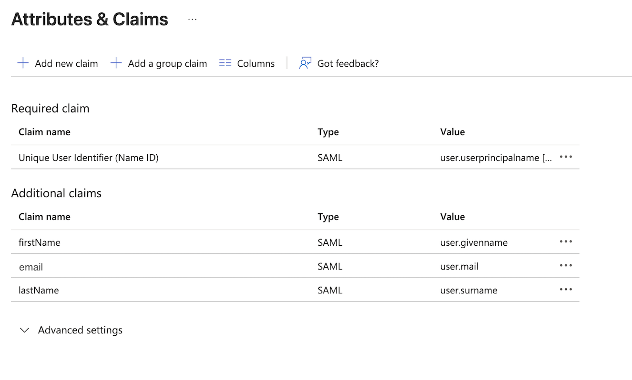Click the Add a group claim label

tap(167, 63)
